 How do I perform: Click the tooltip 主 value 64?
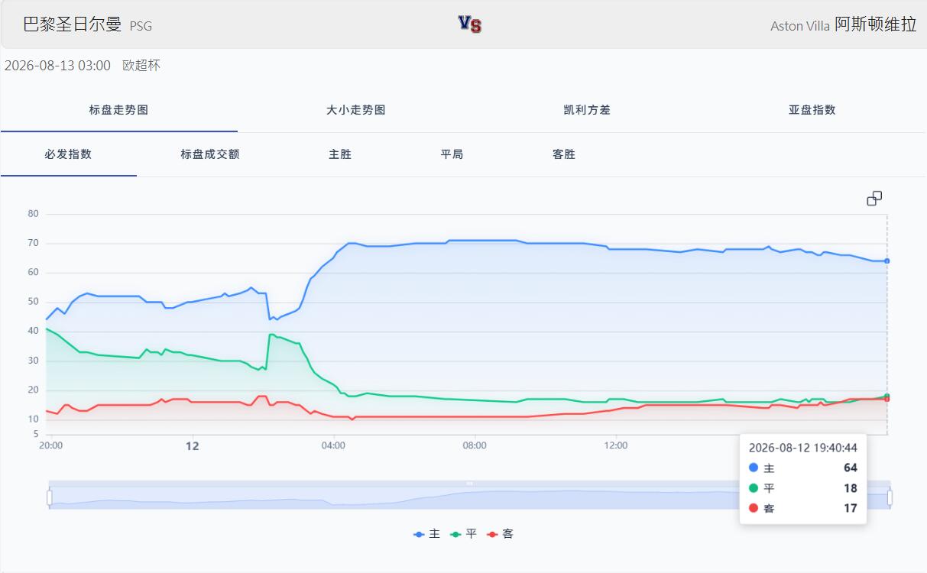(x=851, y=468)
